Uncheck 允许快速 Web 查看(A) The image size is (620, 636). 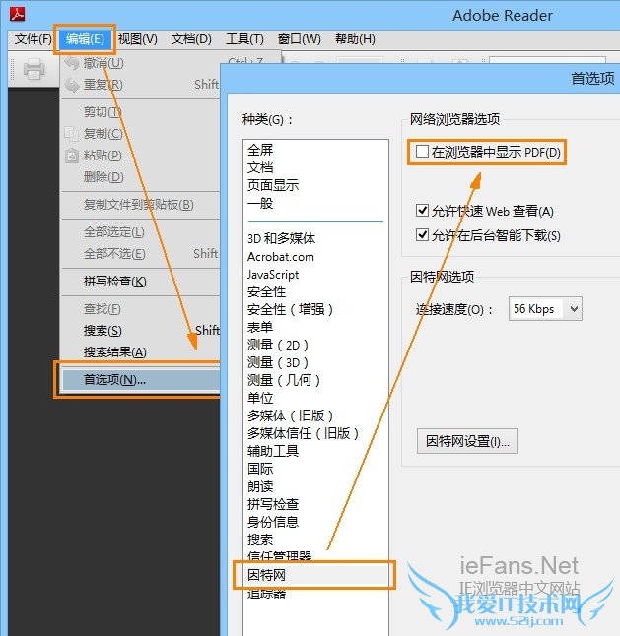pyautogui.click(x=422, y=210)
